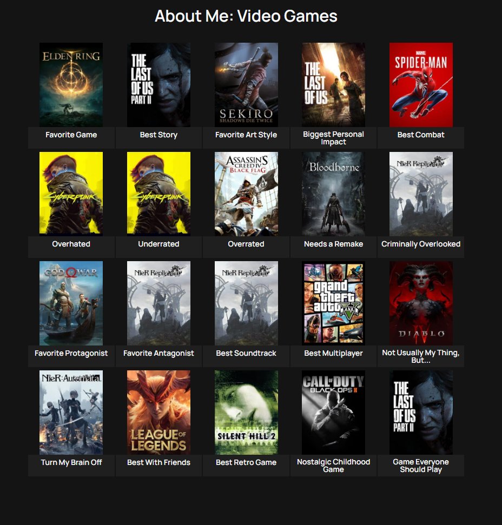
Task: Click the "Underrated" label
Action: [158, 244]
